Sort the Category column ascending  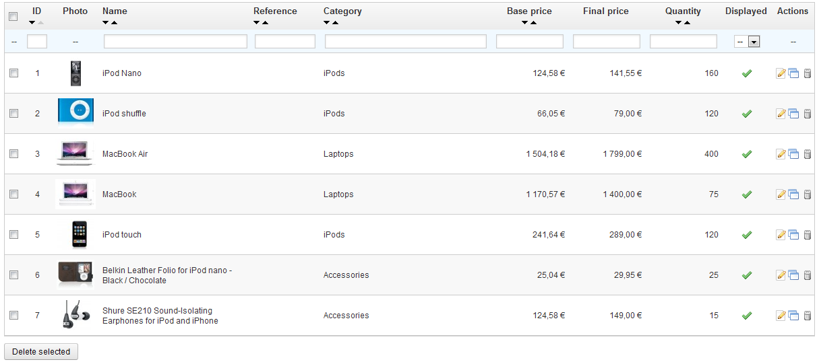[335, 23]
